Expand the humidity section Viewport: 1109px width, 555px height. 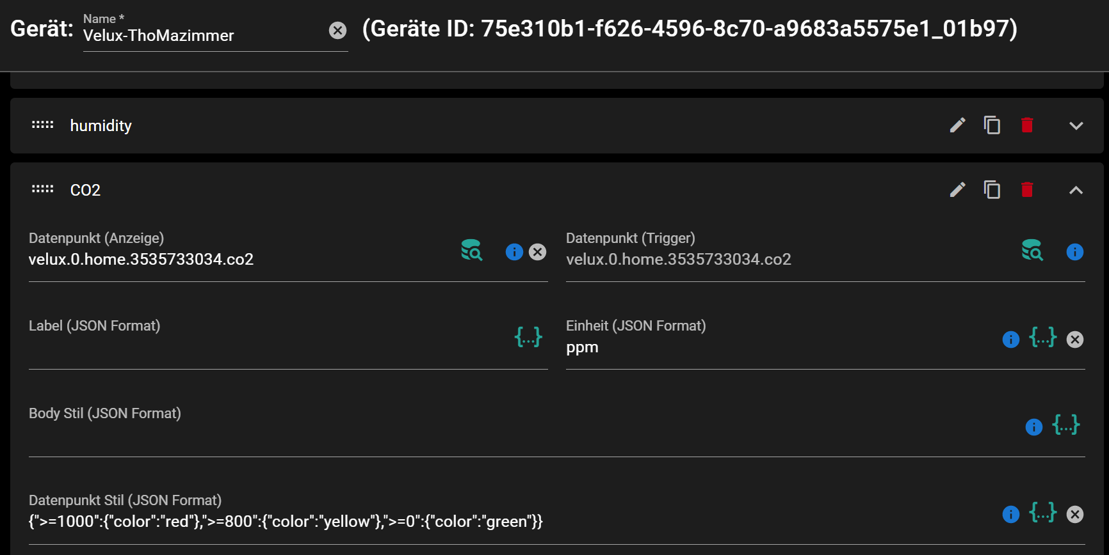tap(1076, 125)
